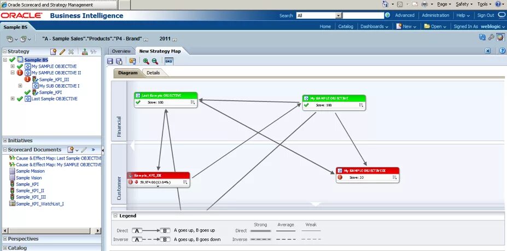Select the Diagram tab

click(x=128, y=73)
